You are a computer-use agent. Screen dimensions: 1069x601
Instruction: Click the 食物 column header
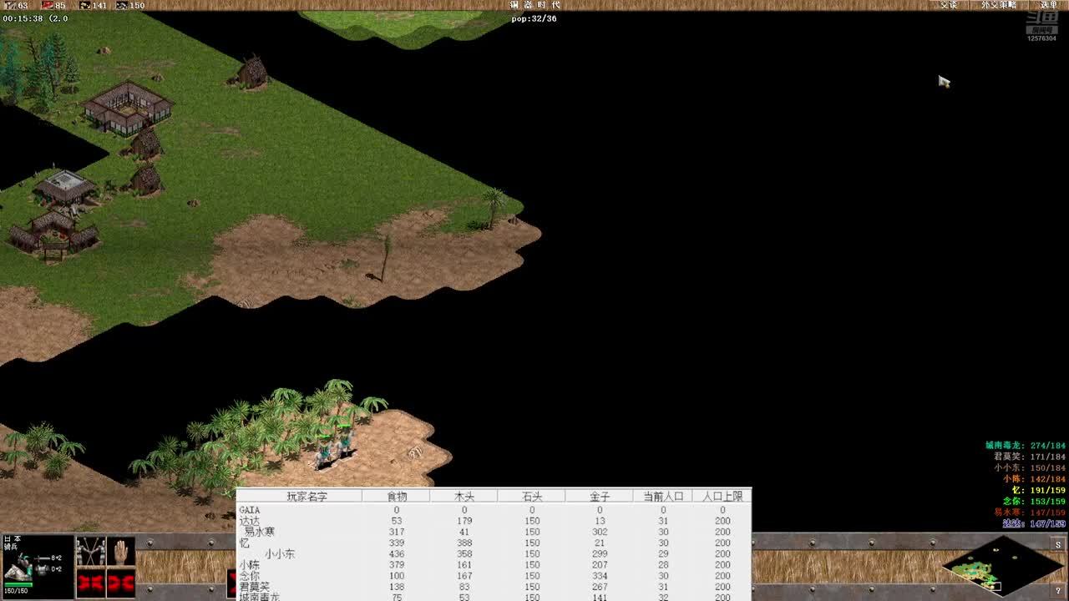coord(397,496)
